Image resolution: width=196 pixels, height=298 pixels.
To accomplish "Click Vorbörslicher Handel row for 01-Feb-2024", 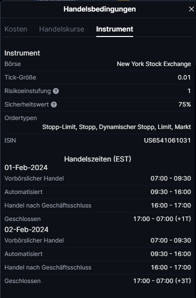I will point(98,178).
